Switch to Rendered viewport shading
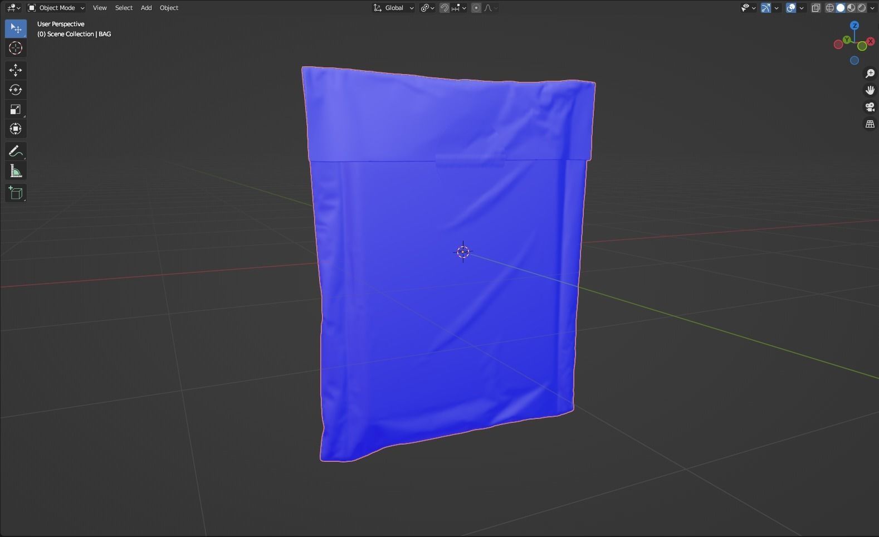The height and width of the screenshot is (537, 879). coord(862,8)
